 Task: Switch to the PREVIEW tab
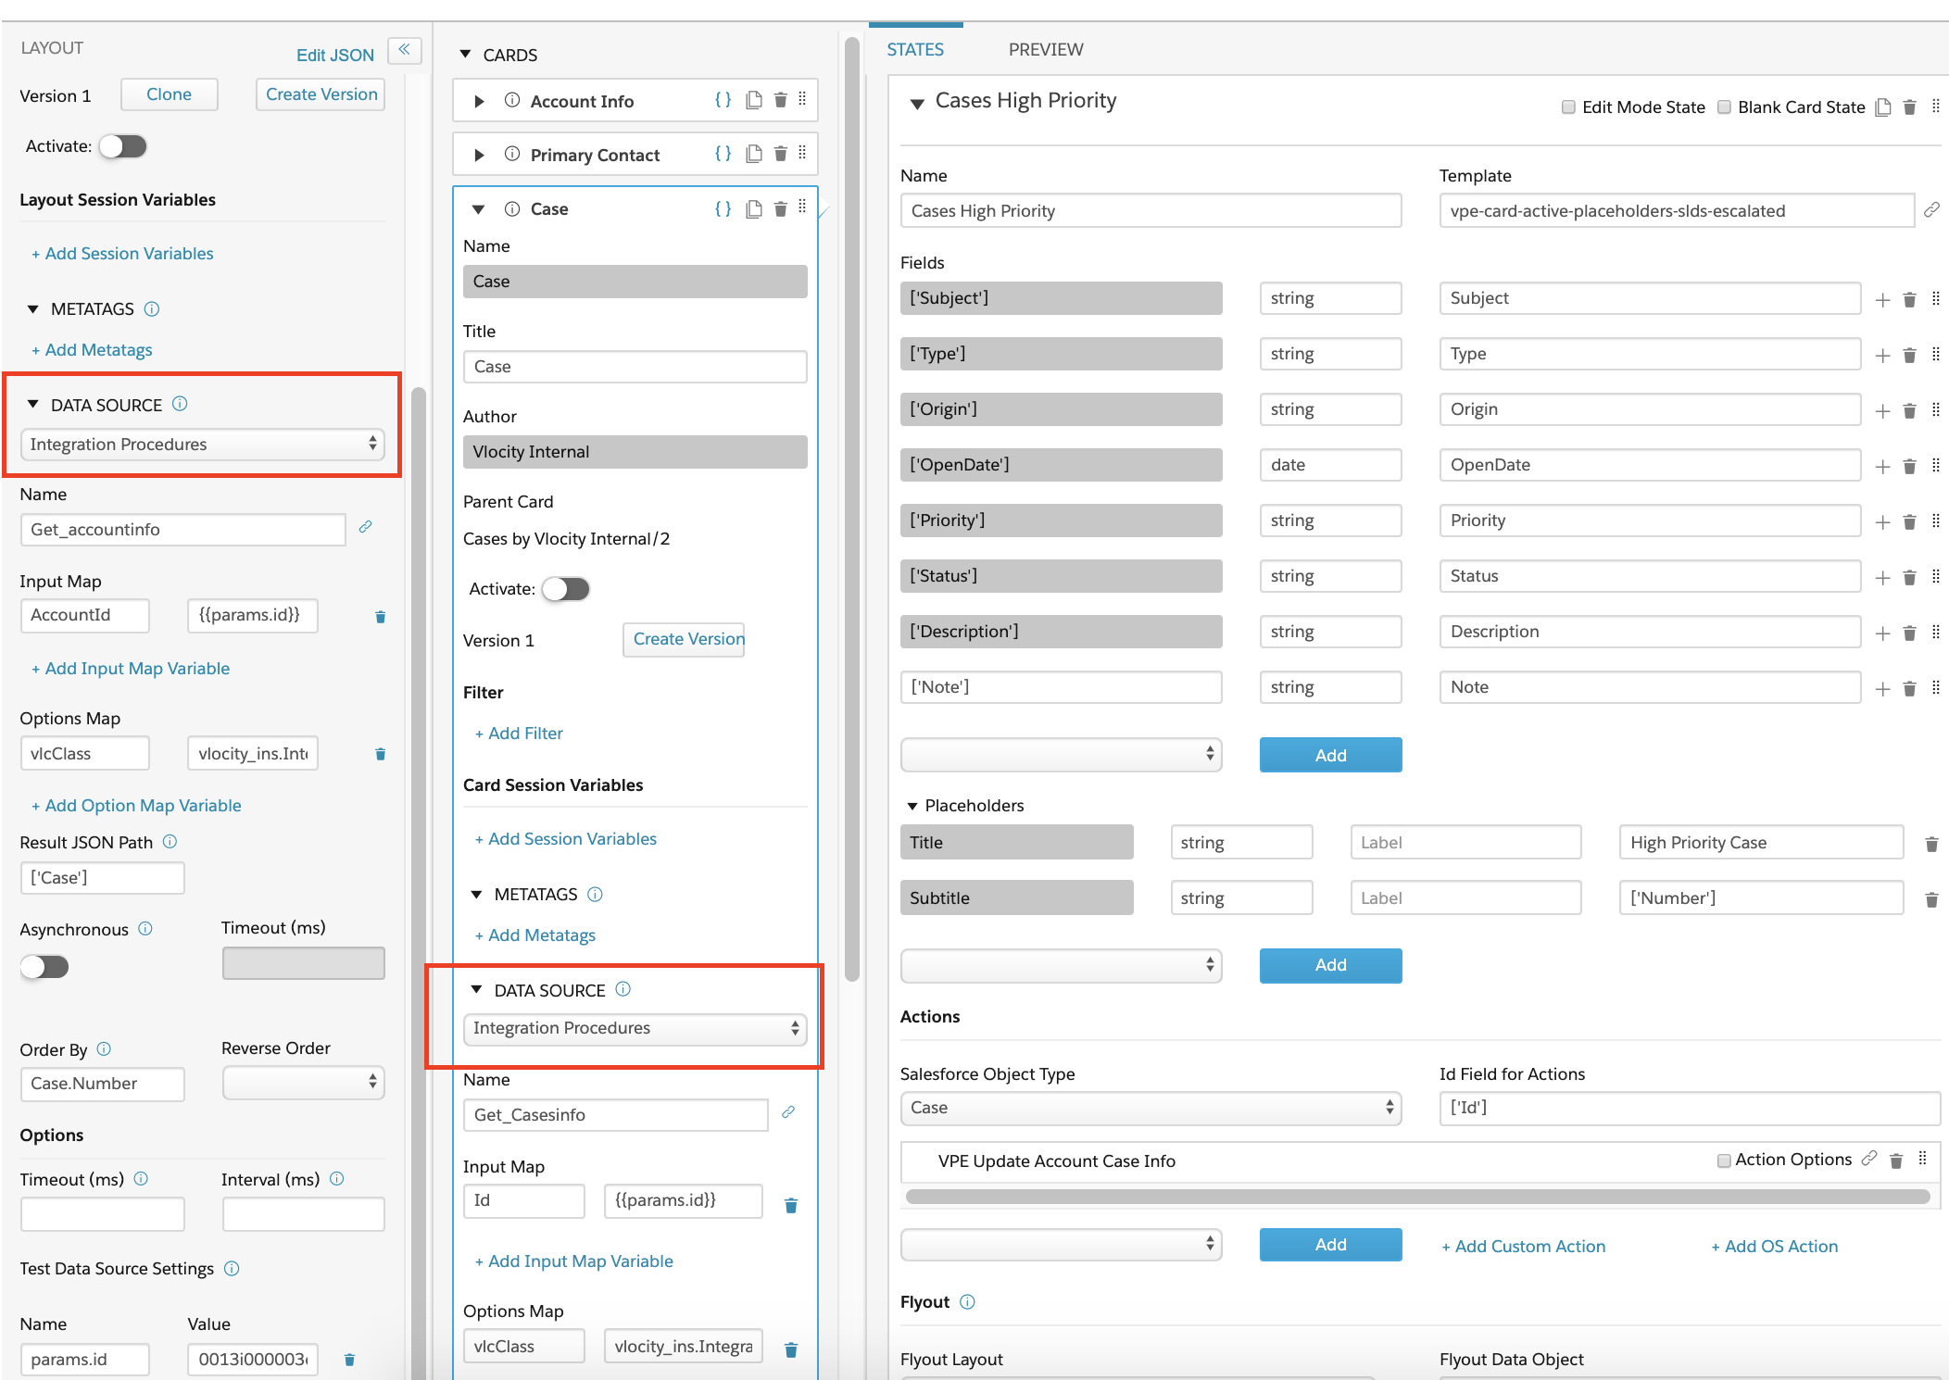1046,50
